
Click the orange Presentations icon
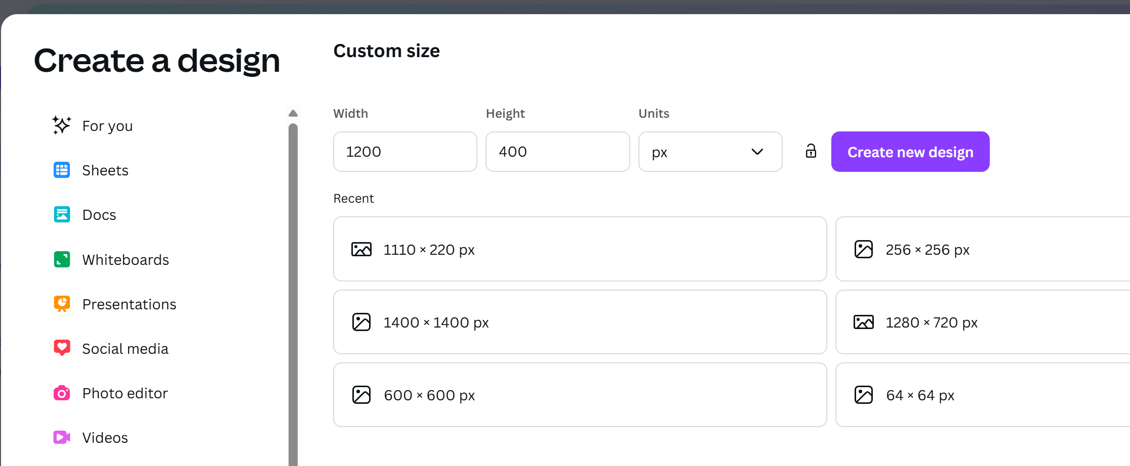click(62, 304)
